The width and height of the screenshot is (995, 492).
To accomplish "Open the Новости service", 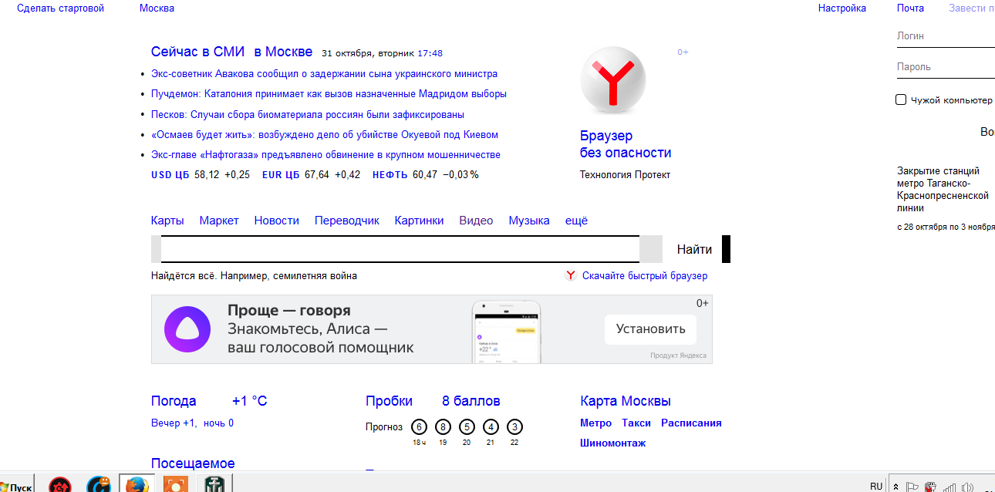I will [x=276, y=221].
